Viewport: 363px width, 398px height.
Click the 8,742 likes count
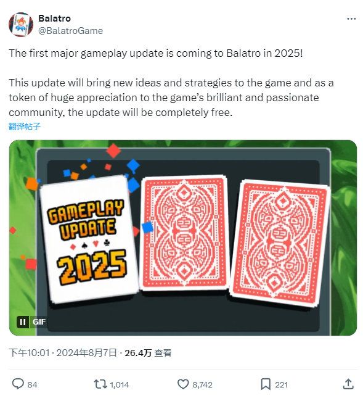202,385
